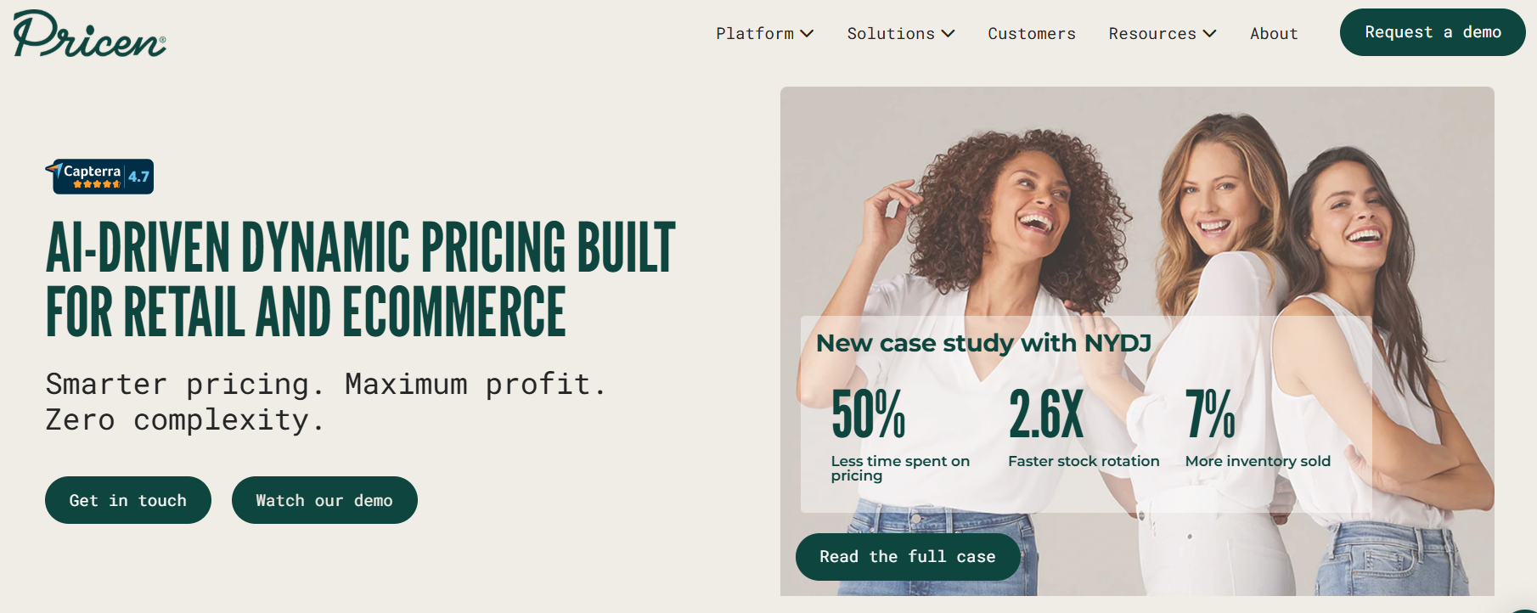Open the Platform menu label
Image resolution: width=1537 pixels, height=613 pixels.
pos(754,34)
